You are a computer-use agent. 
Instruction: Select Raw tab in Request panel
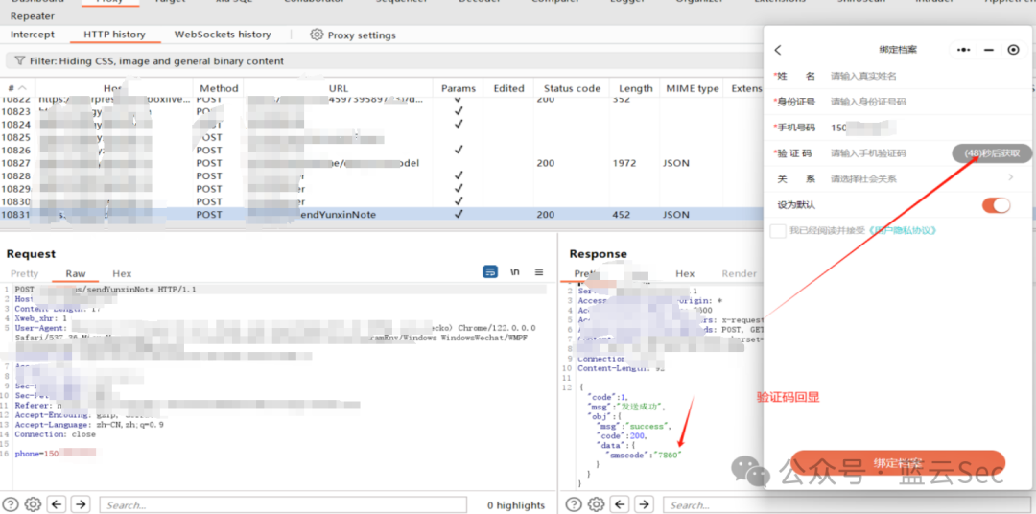click(76, 273)
